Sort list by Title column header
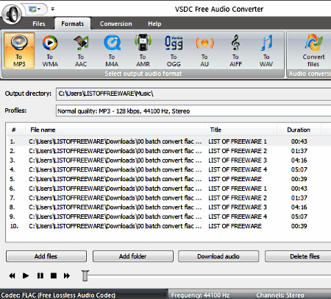This screenshot has height=299, width=331. pos(241,130)
